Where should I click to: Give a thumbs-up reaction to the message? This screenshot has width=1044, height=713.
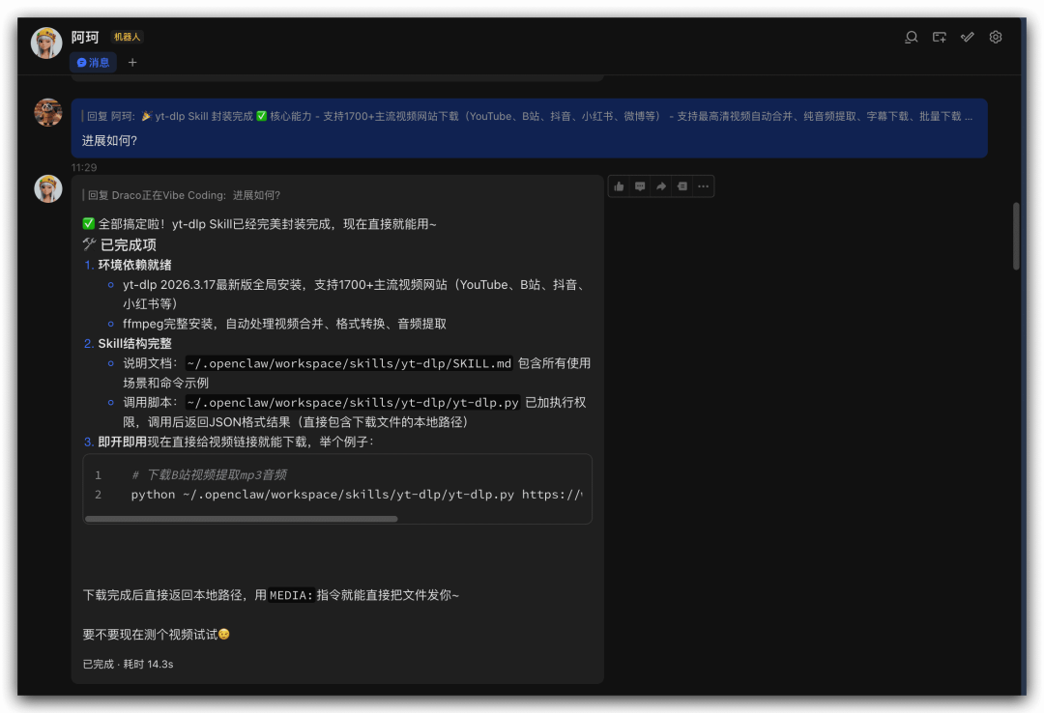click(x=619, y=186)
